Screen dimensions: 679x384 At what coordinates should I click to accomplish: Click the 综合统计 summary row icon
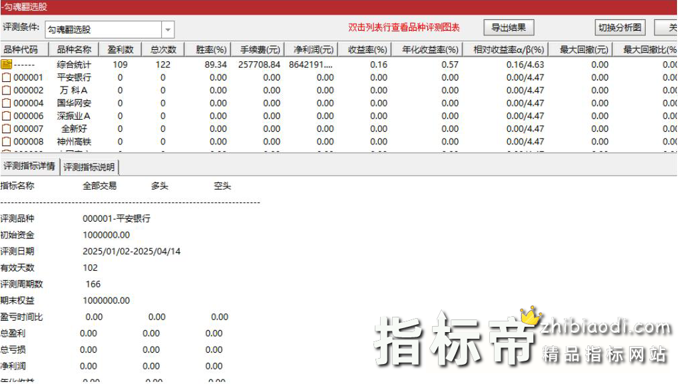(x=6, y=65)
